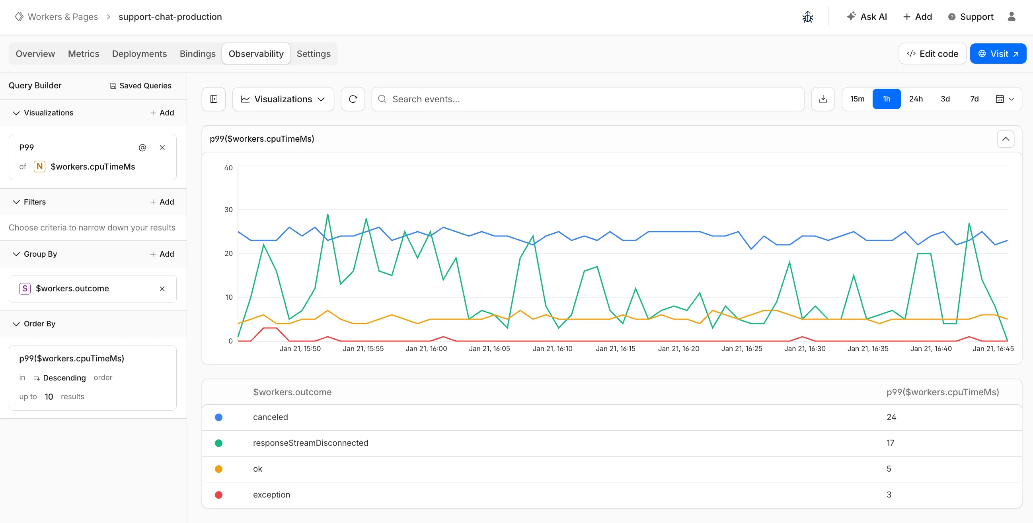Screen dimensions: 1033x523
Task: Switch to the 15m time range
Action: [x=857, y=99]
